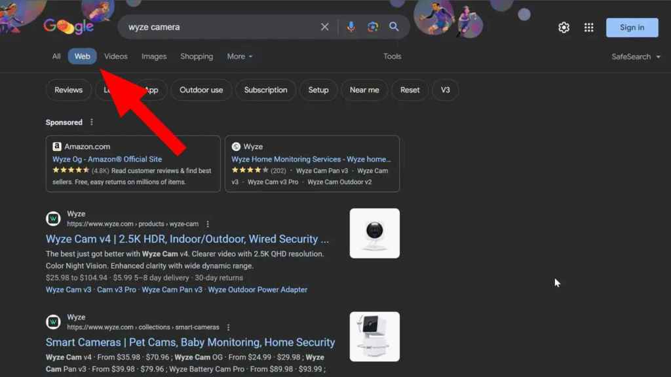Open quick settings gear icon

pyautogui.click(x=564, y=27)
